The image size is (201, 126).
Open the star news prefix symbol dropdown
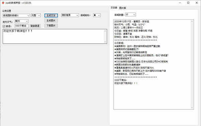97,15
